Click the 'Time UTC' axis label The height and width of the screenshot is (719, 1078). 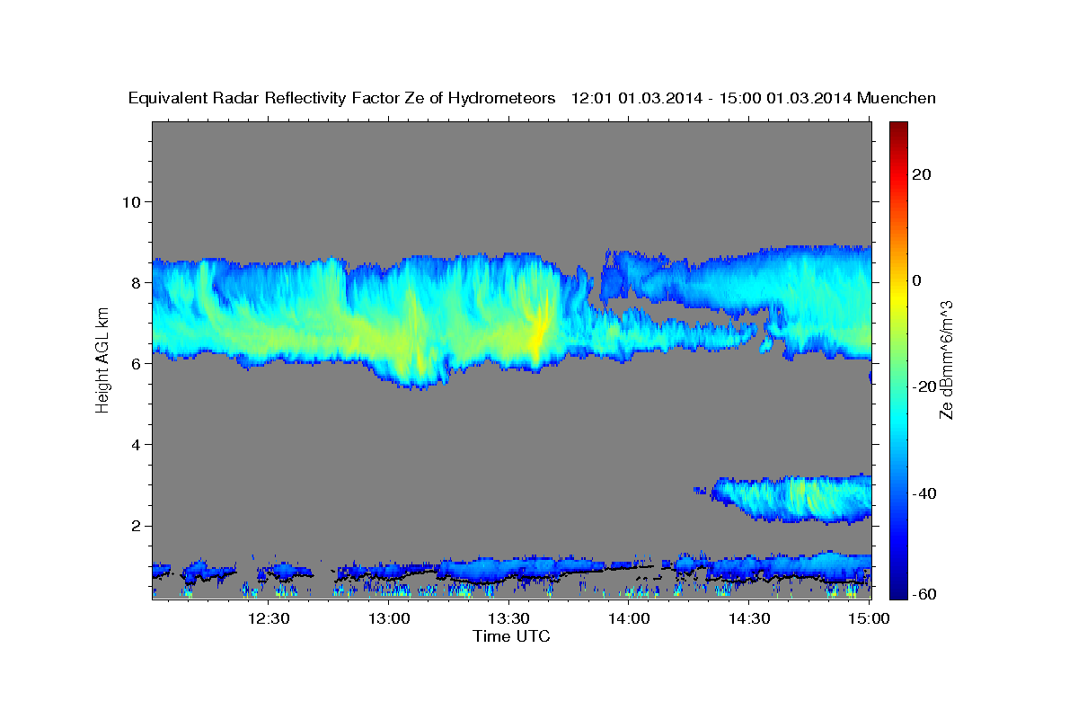click(511, 636)
